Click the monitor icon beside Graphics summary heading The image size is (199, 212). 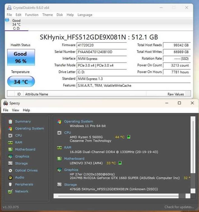pyautogui.click(x=59, y=170)
